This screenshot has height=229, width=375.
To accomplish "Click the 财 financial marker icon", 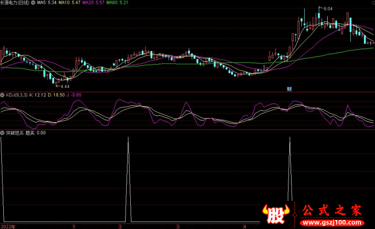I will pyautogui.click(x=289, y=89).
